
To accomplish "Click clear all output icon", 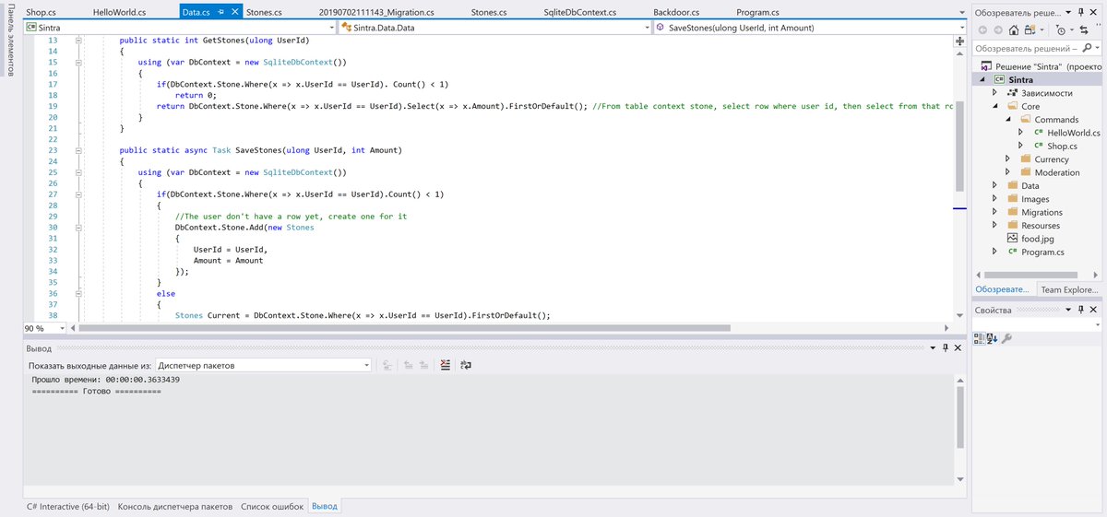I will coord(445,365).
